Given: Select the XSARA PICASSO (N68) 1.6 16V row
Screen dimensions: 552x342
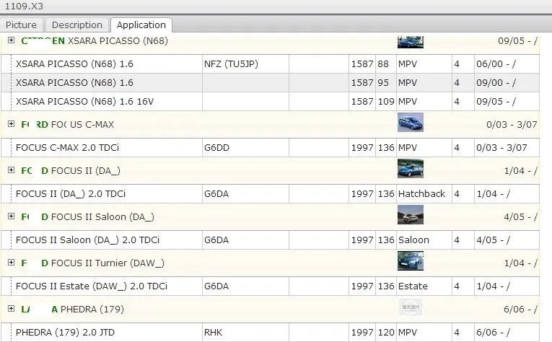Looking at the screenshot, I should 270,101.
